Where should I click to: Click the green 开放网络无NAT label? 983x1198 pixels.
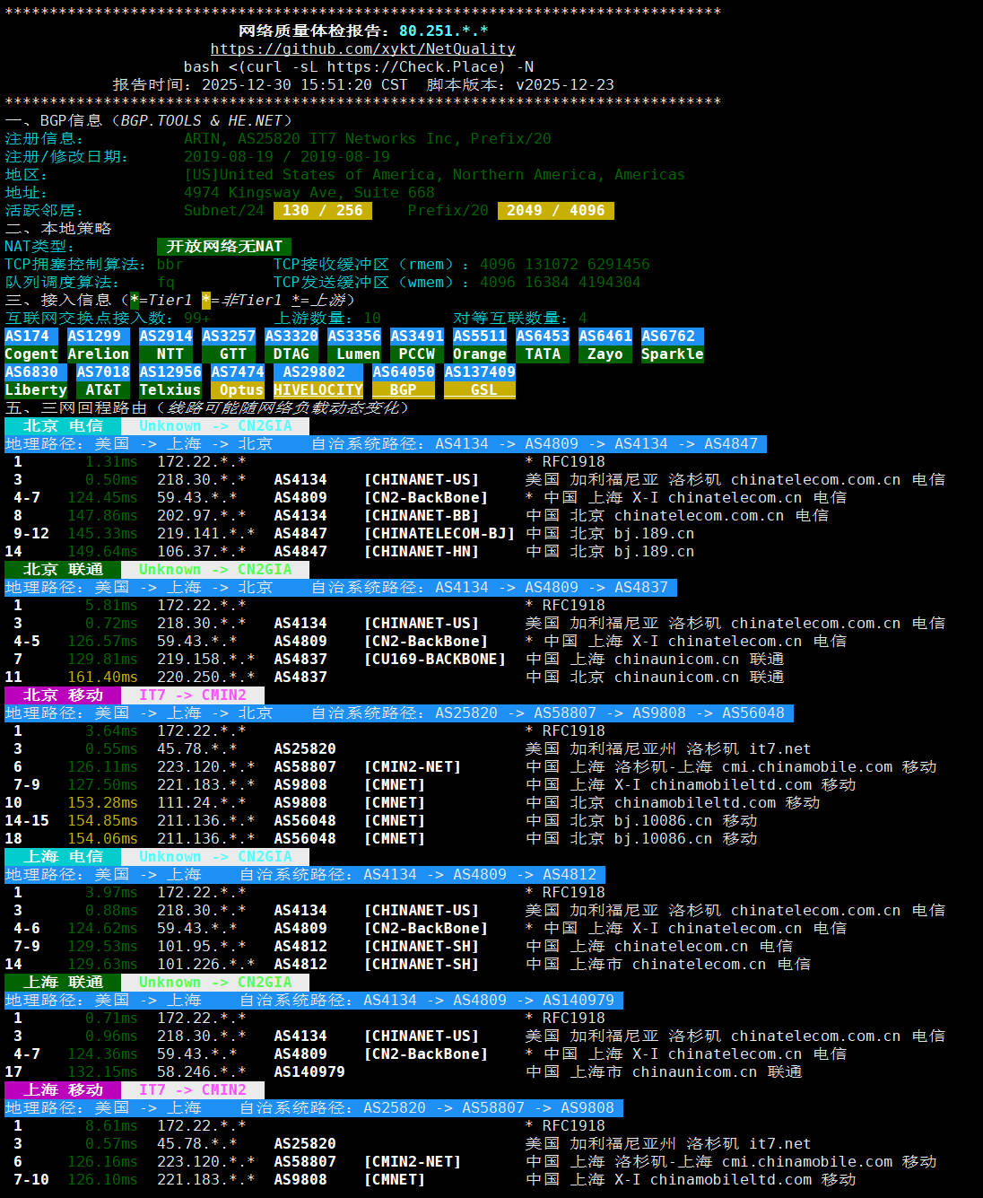tap(223, 246)
